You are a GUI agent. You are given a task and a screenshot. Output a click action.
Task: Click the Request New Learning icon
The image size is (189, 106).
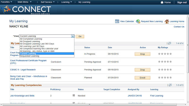click(138, 21)
